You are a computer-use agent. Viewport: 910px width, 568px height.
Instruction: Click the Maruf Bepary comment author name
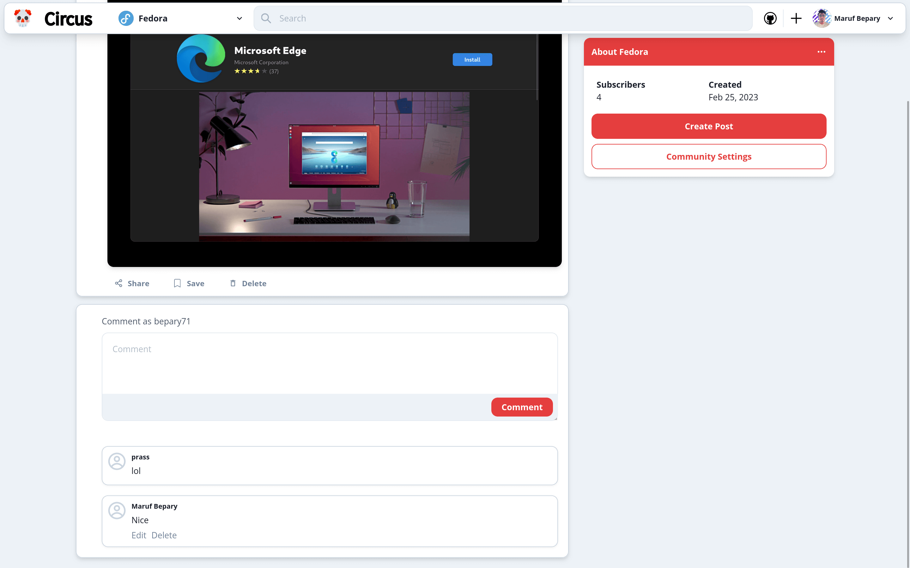[154, 506]
